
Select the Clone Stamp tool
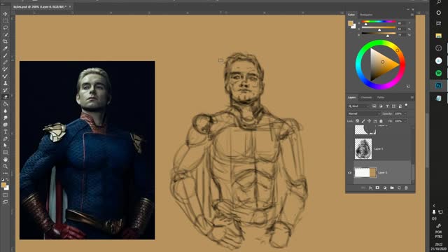click(5, 83)
